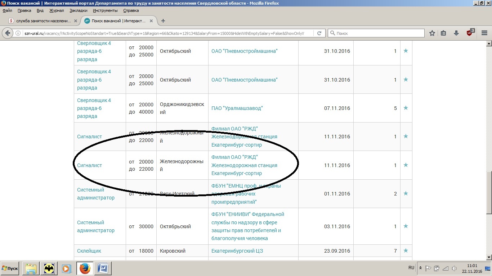Open media player icon in the taskbar

click(66, 268)
